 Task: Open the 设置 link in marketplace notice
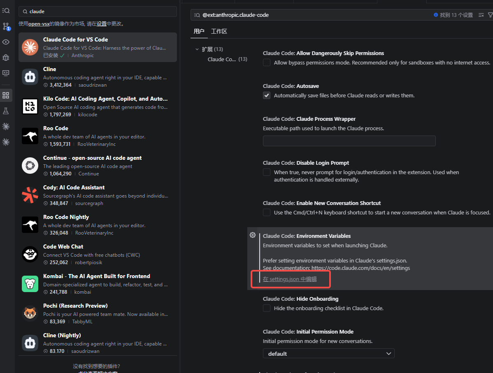[x=102, y=24]
